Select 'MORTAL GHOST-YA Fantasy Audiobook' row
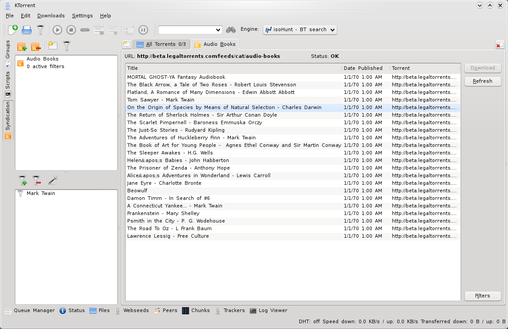 (x=293, y=77)
